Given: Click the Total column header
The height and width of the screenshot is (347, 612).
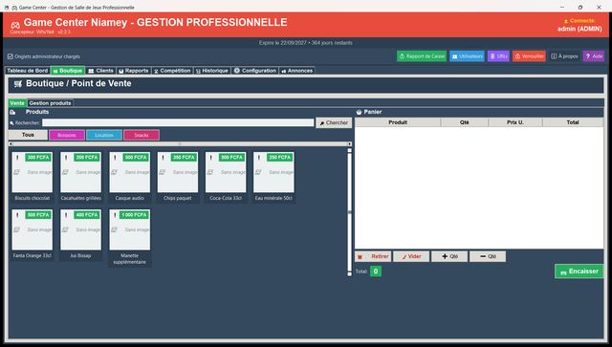Looking at the screenshot, I should coord(573,122).
